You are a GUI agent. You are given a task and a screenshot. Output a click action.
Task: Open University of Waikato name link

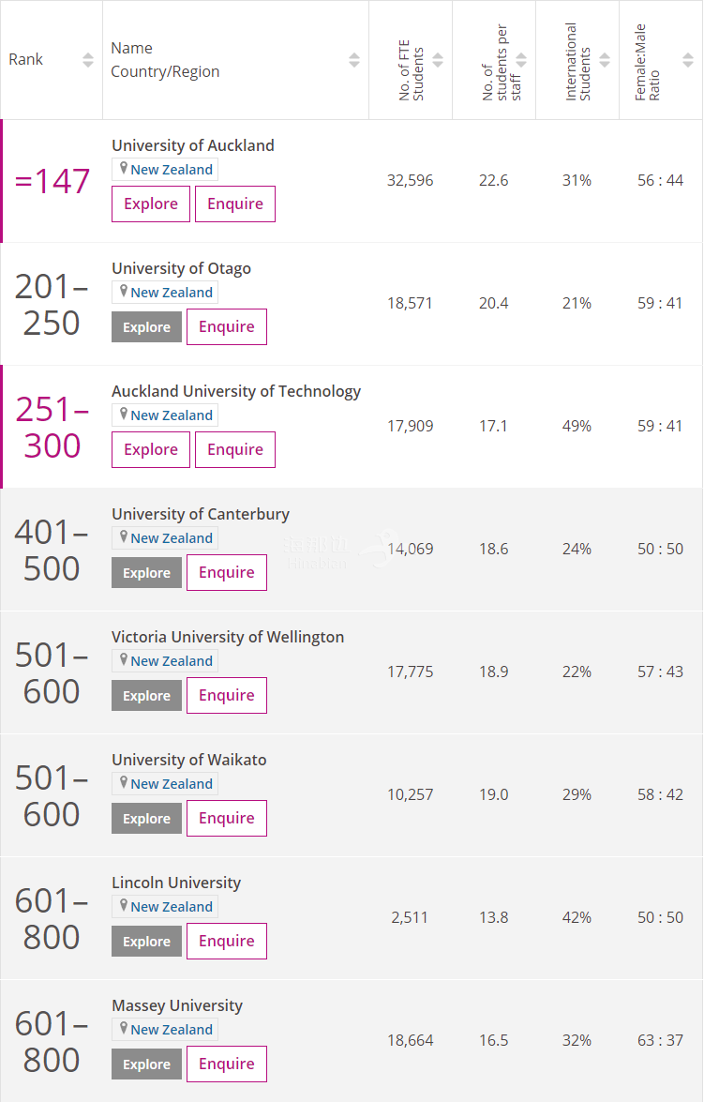click(189, 760)
